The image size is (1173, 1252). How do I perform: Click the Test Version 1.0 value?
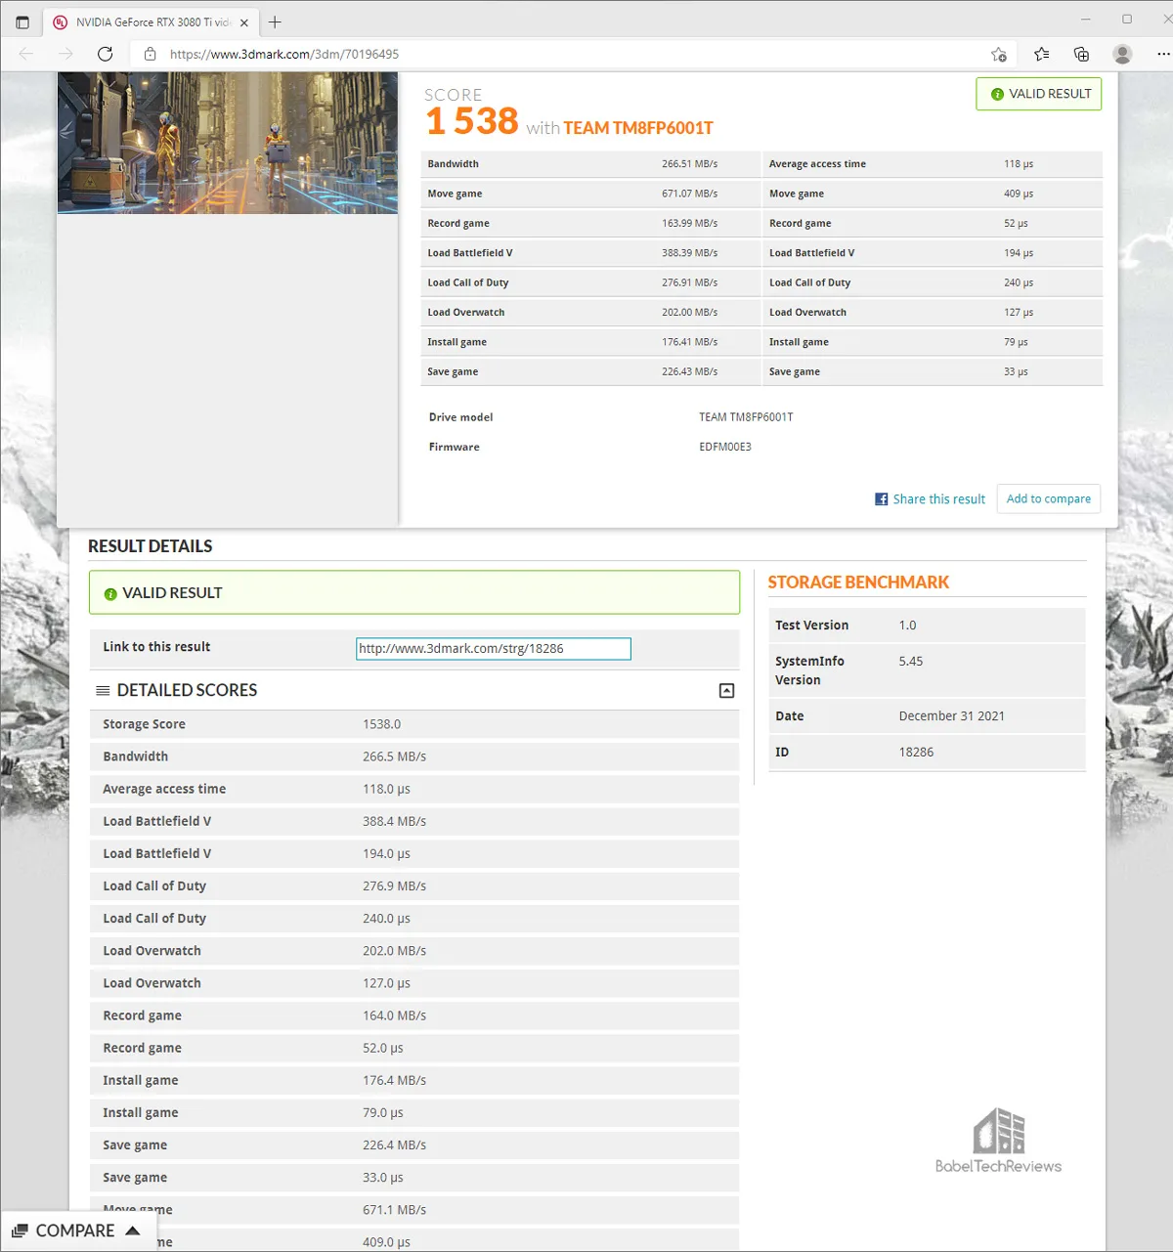coord(907,626)
